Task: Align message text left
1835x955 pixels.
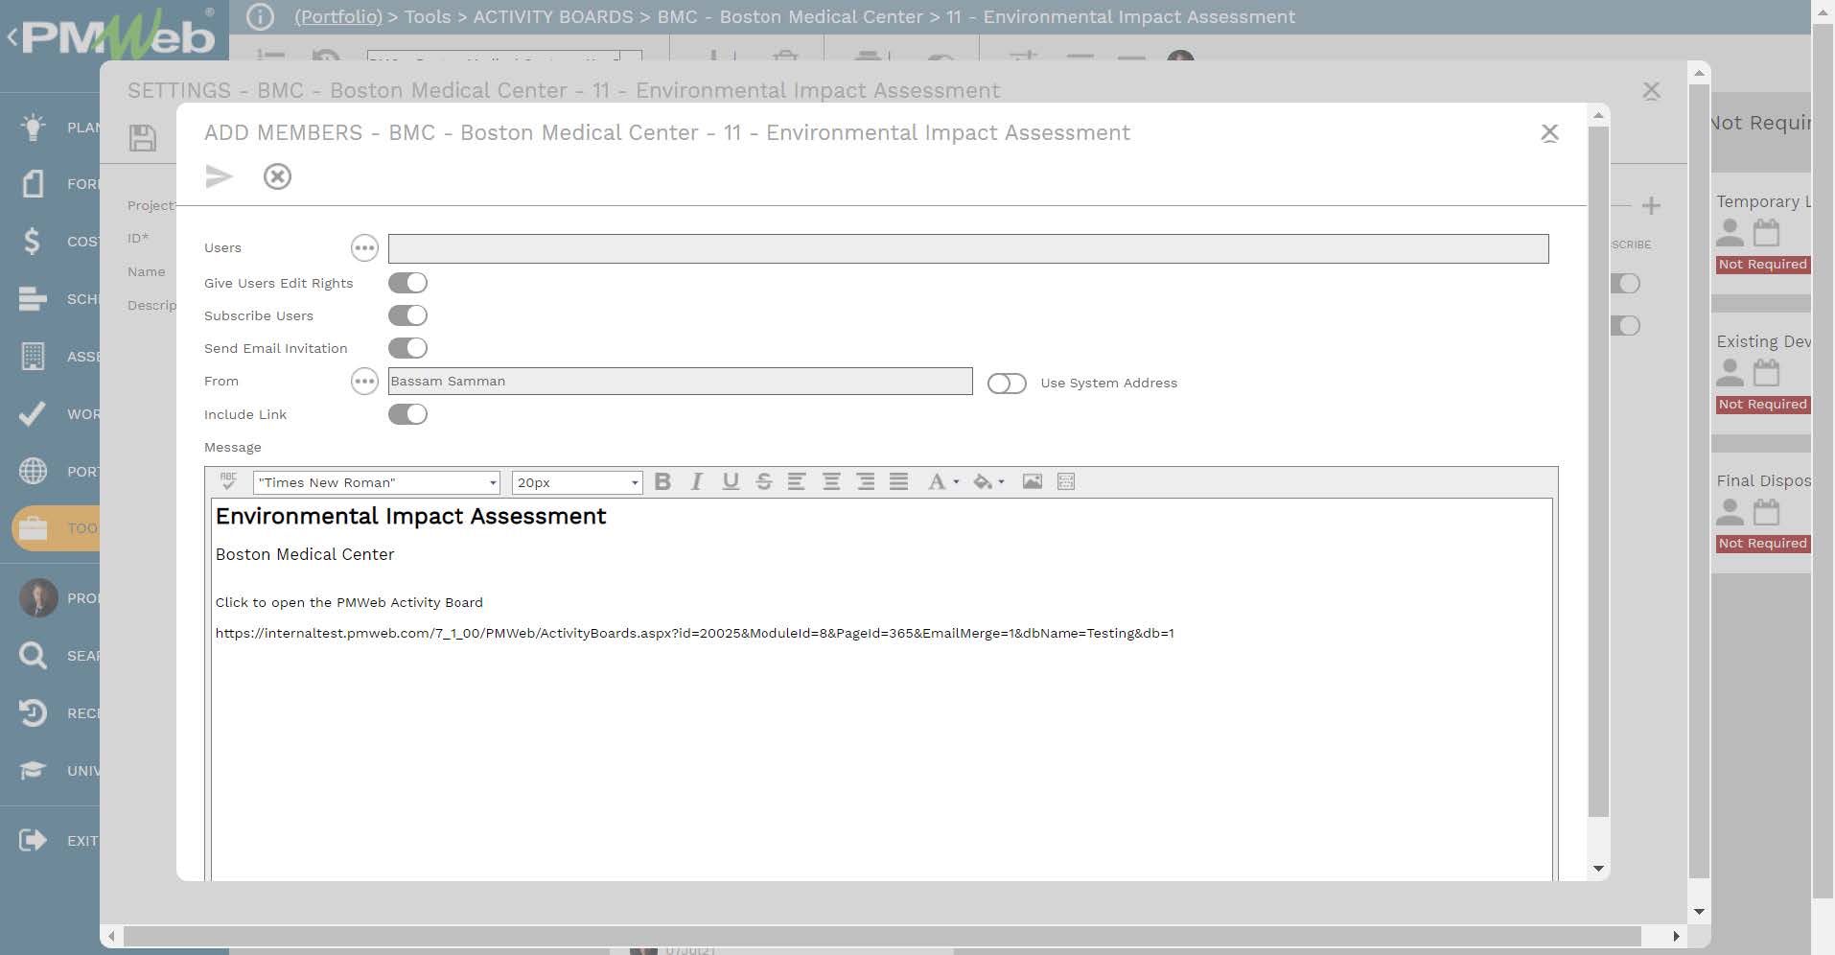Action: click(x=797, y=481)
